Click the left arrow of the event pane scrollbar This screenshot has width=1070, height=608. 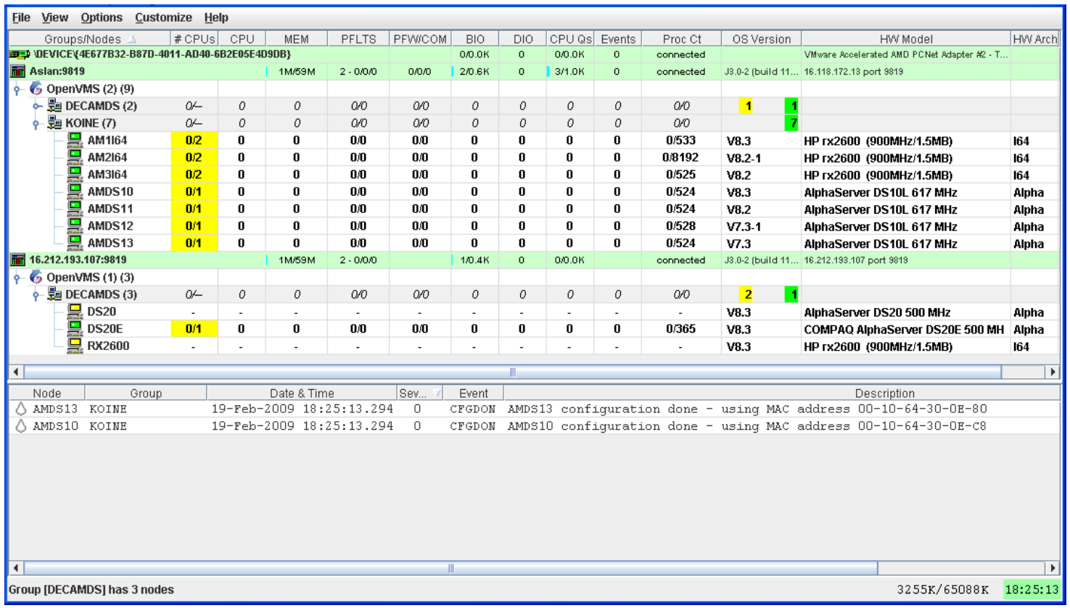(x=16, y=568)
